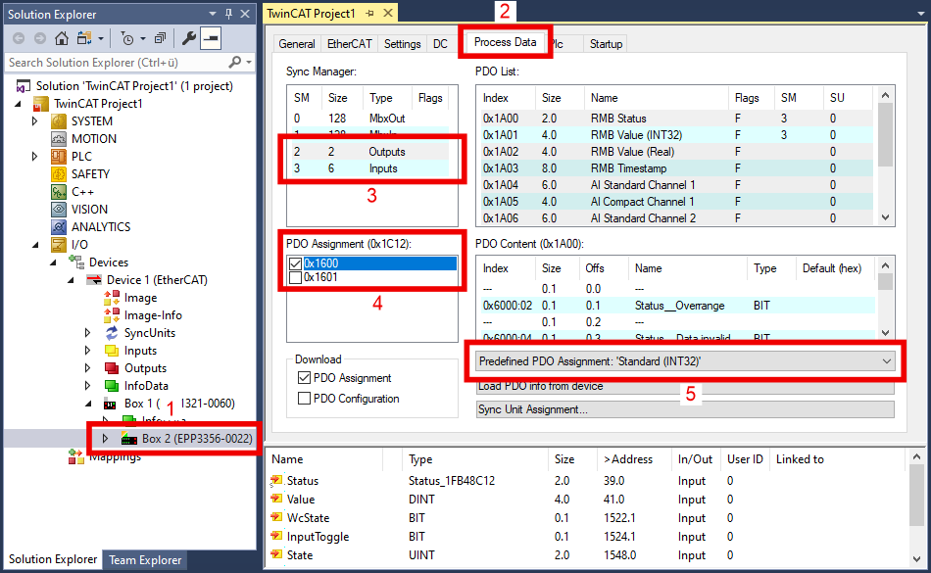The width and height of the screenshot is (931, 573).
Task: Select Box 2 (EPP3356-0022) in tree
Action: (197, 439)
